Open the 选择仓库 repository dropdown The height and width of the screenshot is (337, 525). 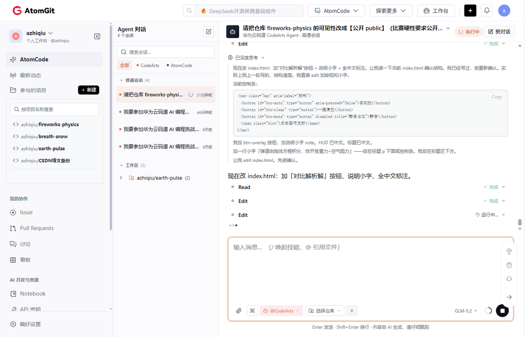(x=324, y=311)
